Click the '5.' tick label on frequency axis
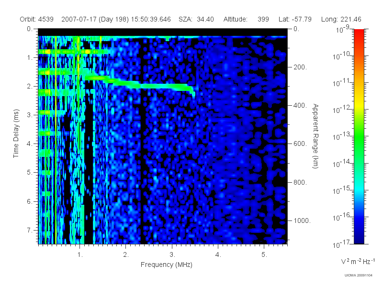The image size is (383, 287). click(x=264, y=255)
